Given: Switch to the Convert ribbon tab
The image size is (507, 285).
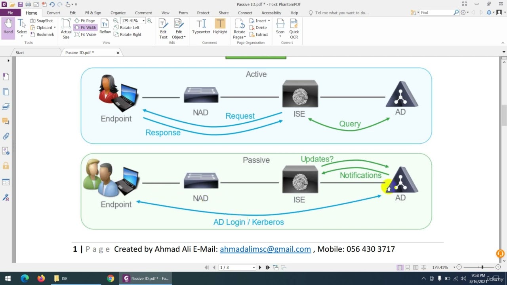Looking at the screenshot, I should tap(53, 13).
